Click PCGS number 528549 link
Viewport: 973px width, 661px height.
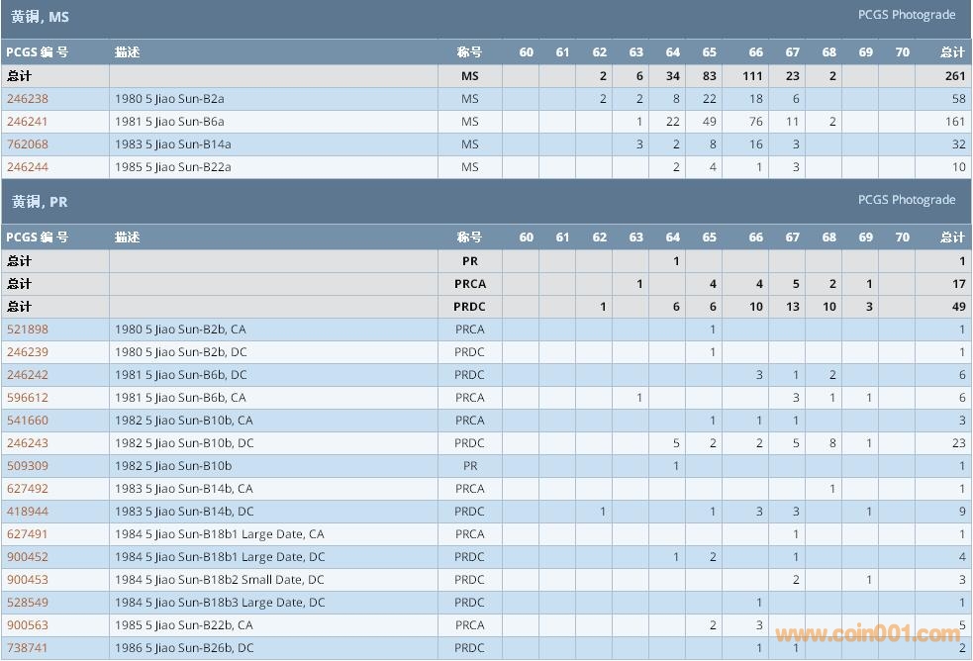28,603
